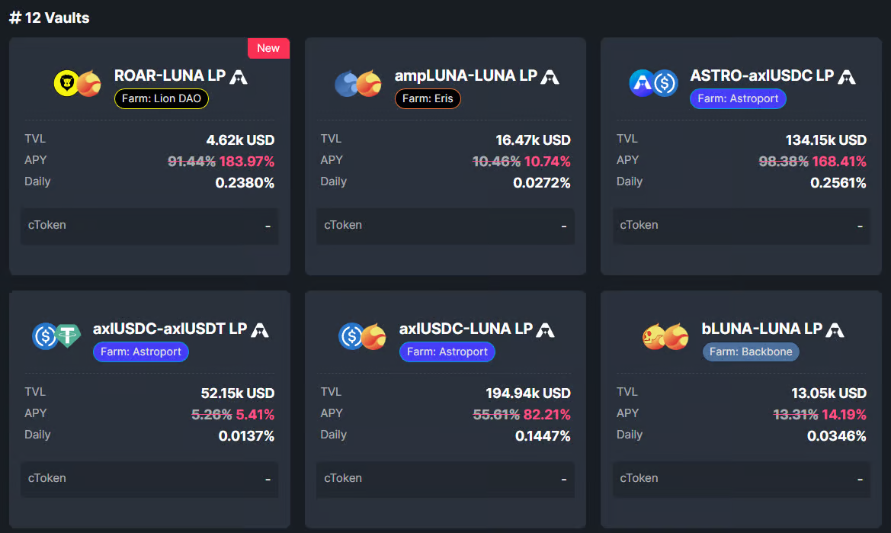The image size is (891, 533).
Task: Click the 194.94k USD TVL value
Action: pos(528,393)
